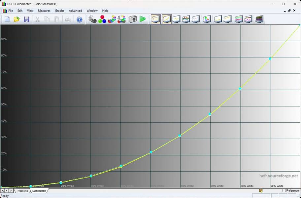Save the measures with the floppy disk icon
The image size is (301, 198).
coord(26,19)
